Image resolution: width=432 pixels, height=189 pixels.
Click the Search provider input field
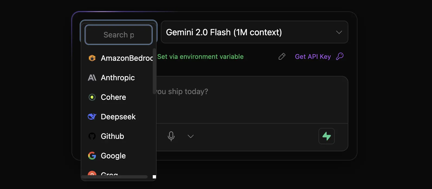pos(119,35)
